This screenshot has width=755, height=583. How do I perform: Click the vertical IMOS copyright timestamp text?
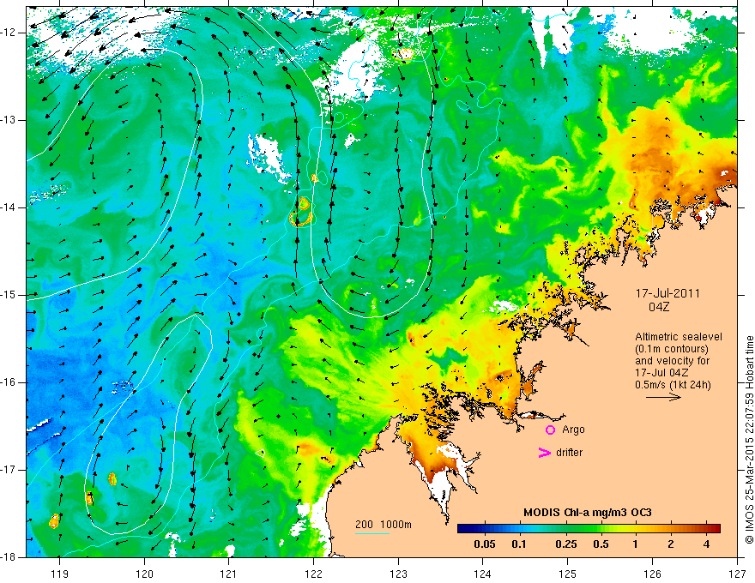pyautogui.click(x=749, y=440)
